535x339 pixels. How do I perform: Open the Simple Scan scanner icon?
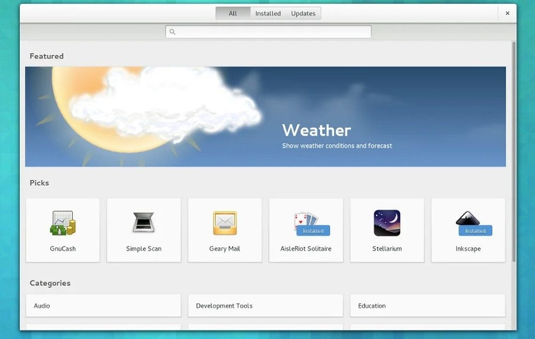tap(143, 222)
